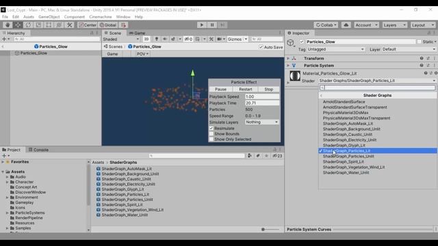This screenshot has width=438, height=246.
Task: Start Play mode
Action: (x=202, y=25)
